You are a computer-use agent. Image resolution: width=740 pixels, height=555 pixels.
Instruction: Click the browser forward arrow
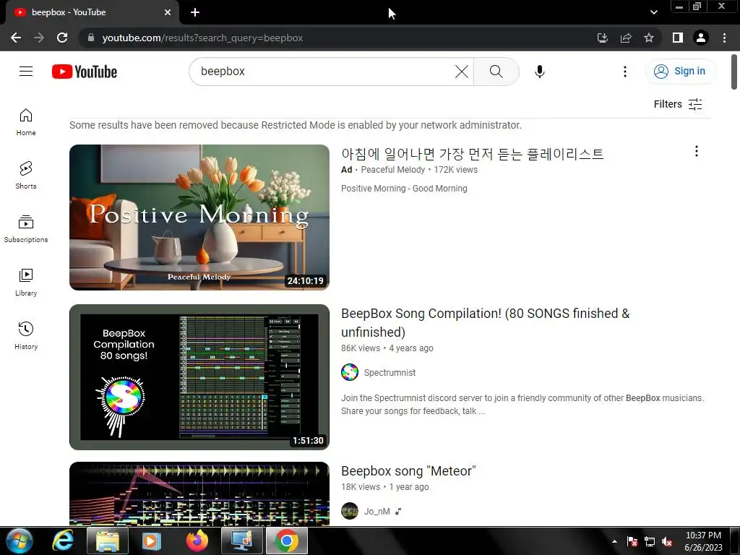39,38
